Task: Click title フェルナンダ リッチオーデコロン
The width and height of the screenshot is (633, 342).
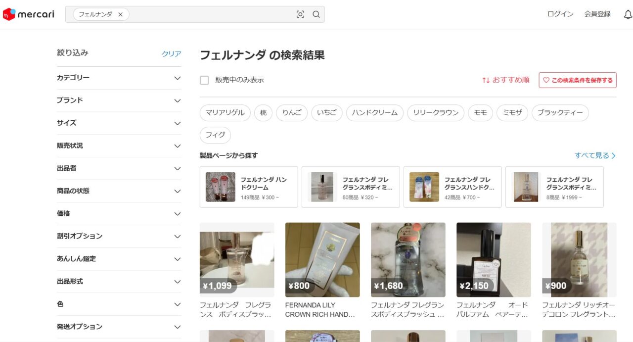Action: click(x=579, y=310)
